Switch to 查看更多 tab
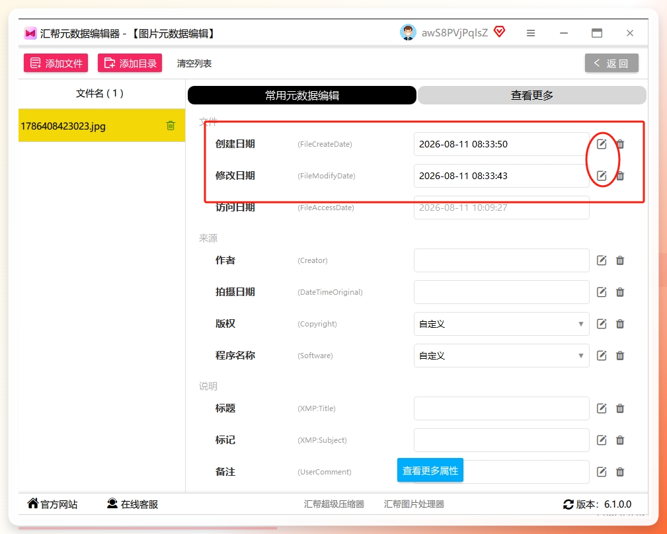Image resolution: width=667 pixels, height=534 pixels. [x=532, y=95]
